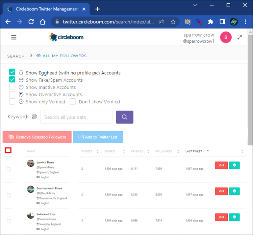Click Add to Twitter List button

coord(98,137)
